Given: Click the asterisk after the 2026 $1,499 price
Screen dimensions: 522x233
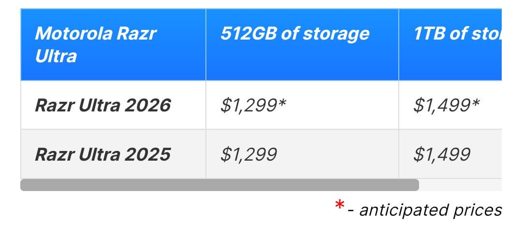Looking at the screenshot, I should (475, 103).
